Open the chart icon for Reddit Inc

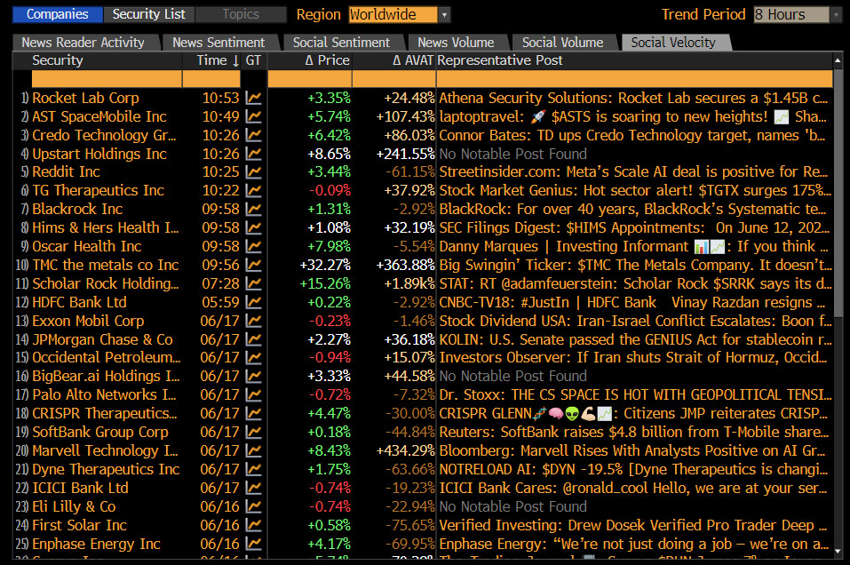point(253,171)
